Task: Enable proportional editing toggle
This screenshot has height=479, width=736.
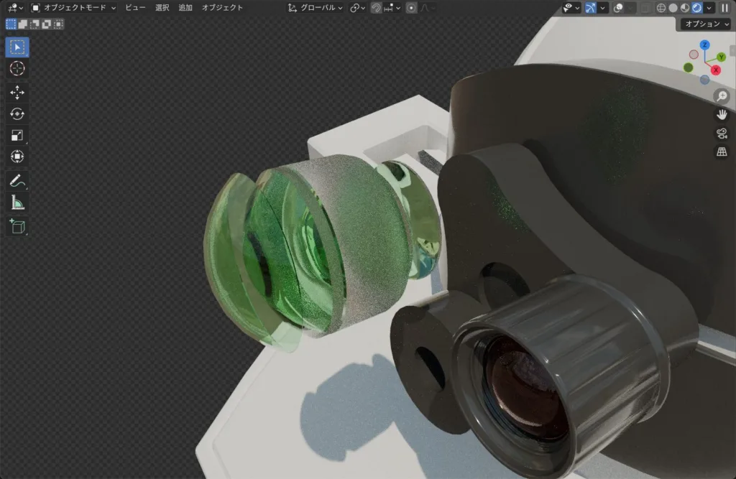Action: [x=410, y=8]
